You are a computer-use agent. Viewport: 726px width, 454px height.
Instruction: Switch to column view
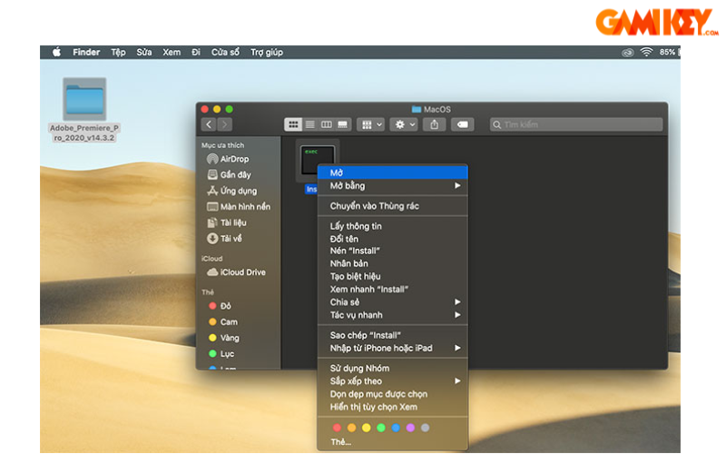pyautogui.click(x=327, y=124)
